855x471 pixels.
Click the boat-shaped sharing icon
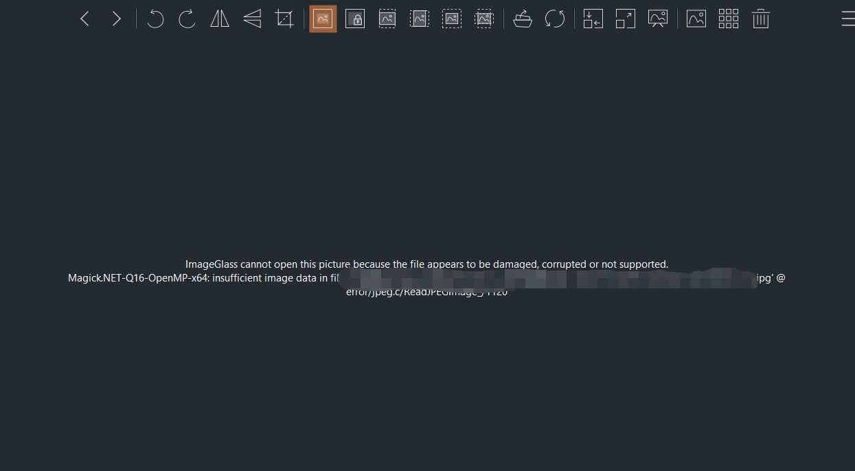point(523,19)
